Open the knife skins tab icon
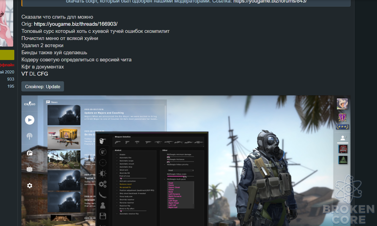 click(103, 195)
